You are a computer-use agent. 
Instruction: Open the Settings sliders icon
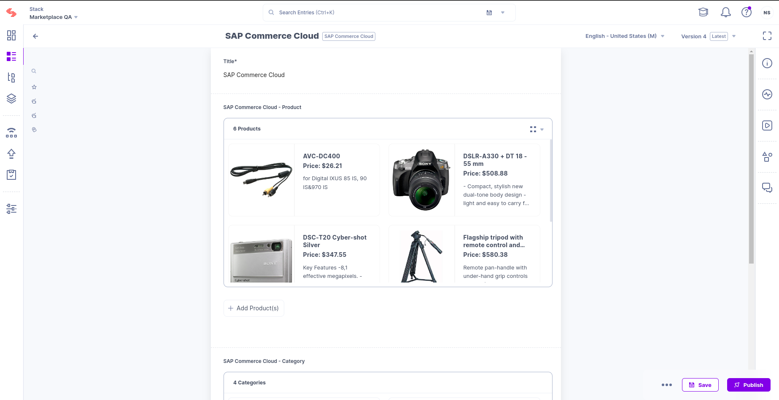coord(11,209)
